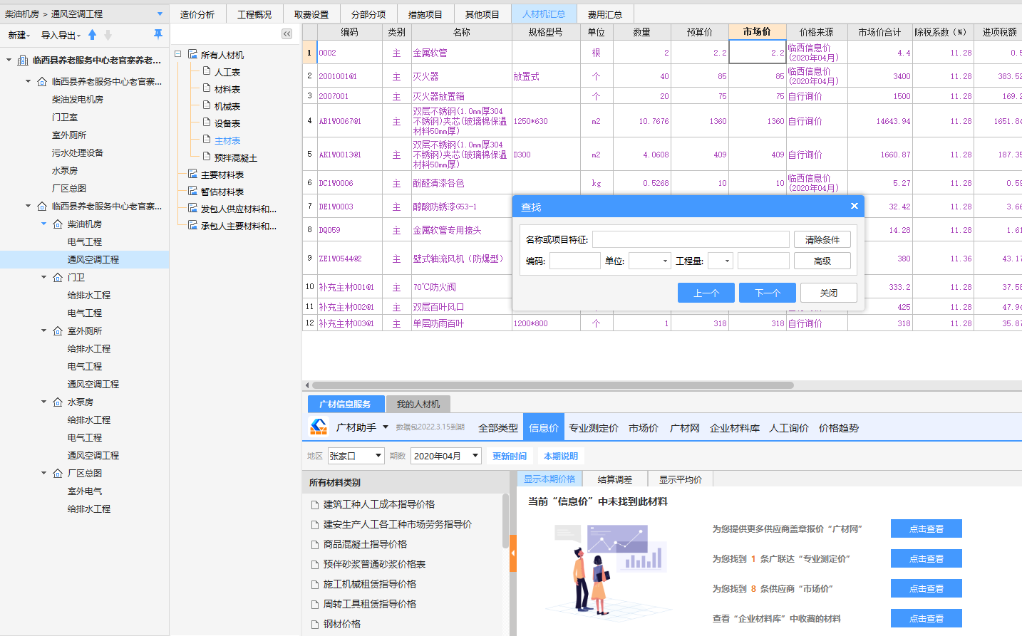Click the building icon next to the 临西县养老服务中心老官寨养老 root project
The height and width of the screenshot is (636, 1022).
point(23,61)
